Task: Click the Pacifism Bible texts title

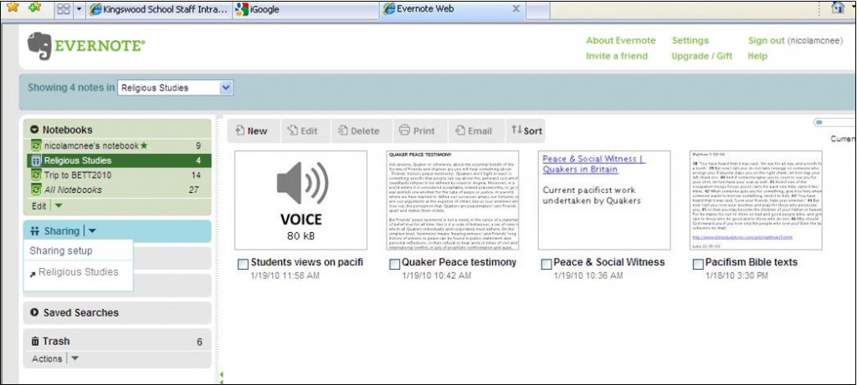Action: coord(751,262)
